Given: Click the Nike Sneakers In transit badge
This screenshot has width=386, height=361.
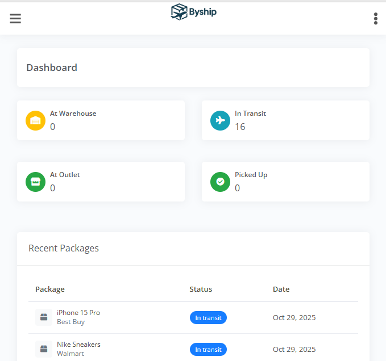Looking at the screenshot, I should tap(208, 349).
